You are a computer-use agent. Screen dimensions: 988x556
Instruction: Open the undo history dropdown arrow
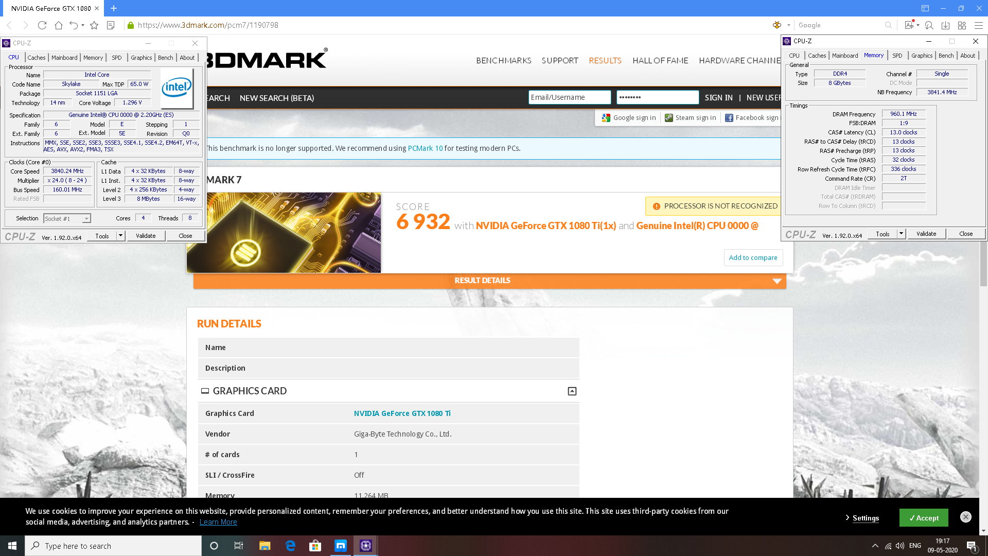point(83,25)
